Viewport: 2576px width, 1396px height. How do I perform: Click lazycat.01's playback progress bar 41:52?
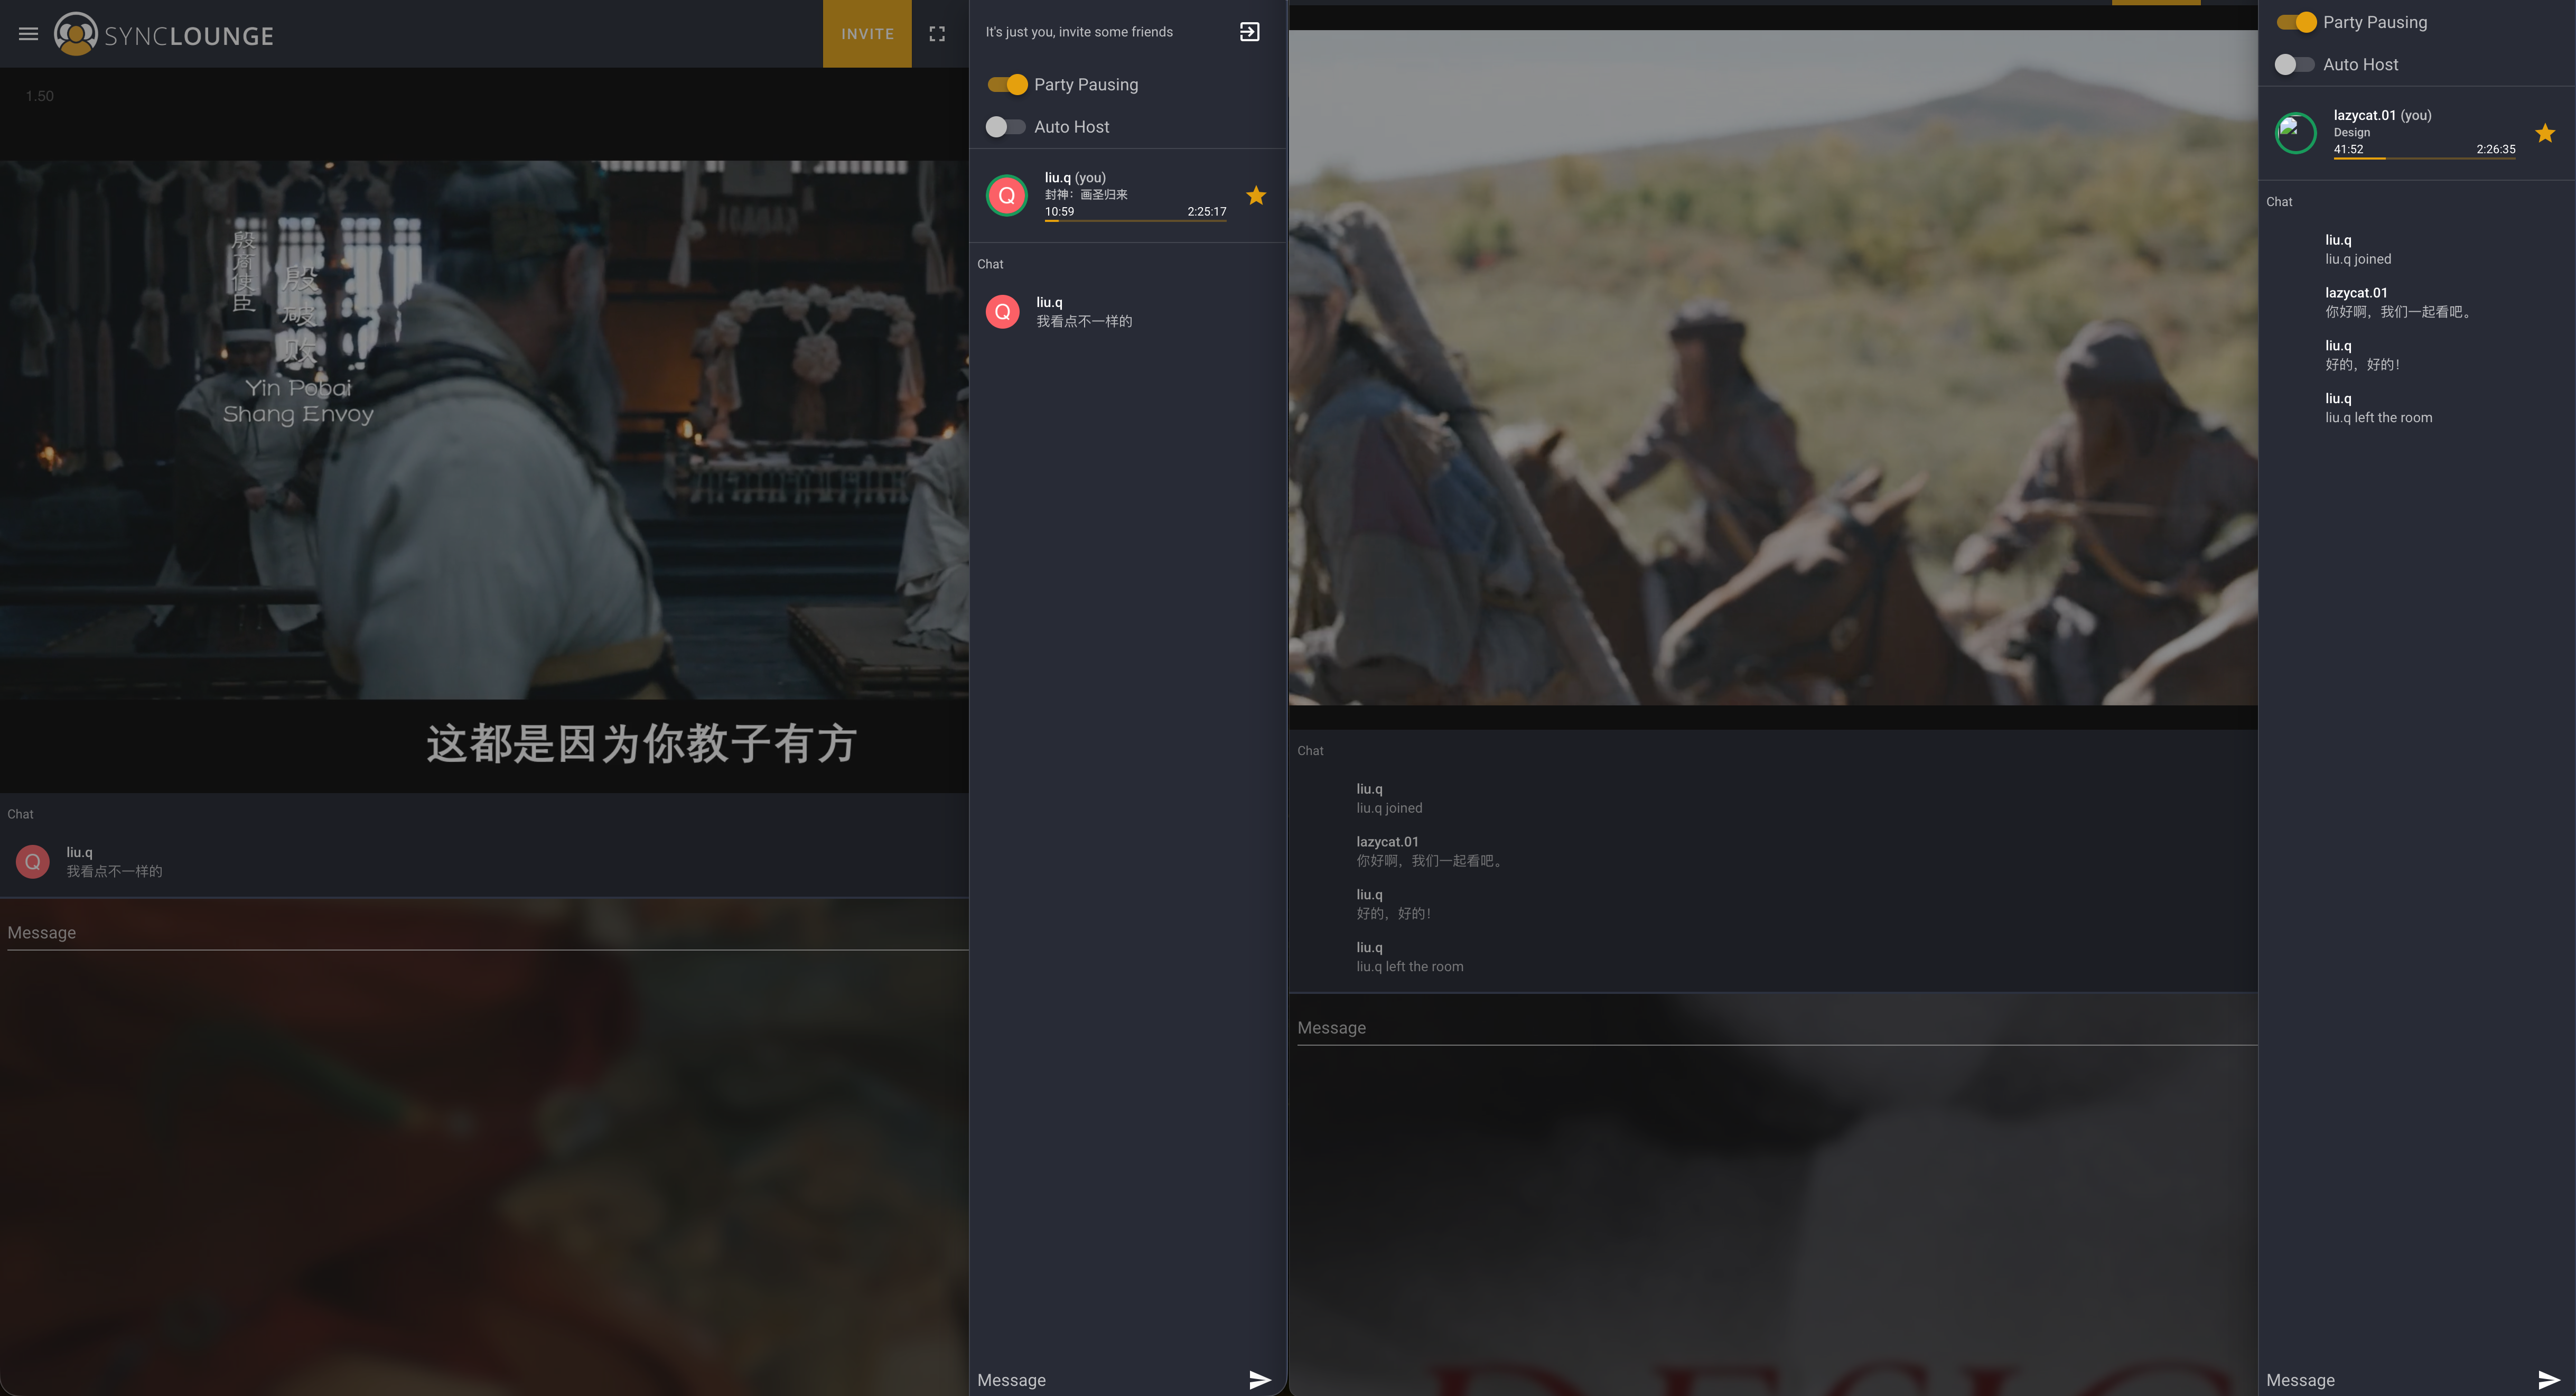click(x=2424, y=158)
